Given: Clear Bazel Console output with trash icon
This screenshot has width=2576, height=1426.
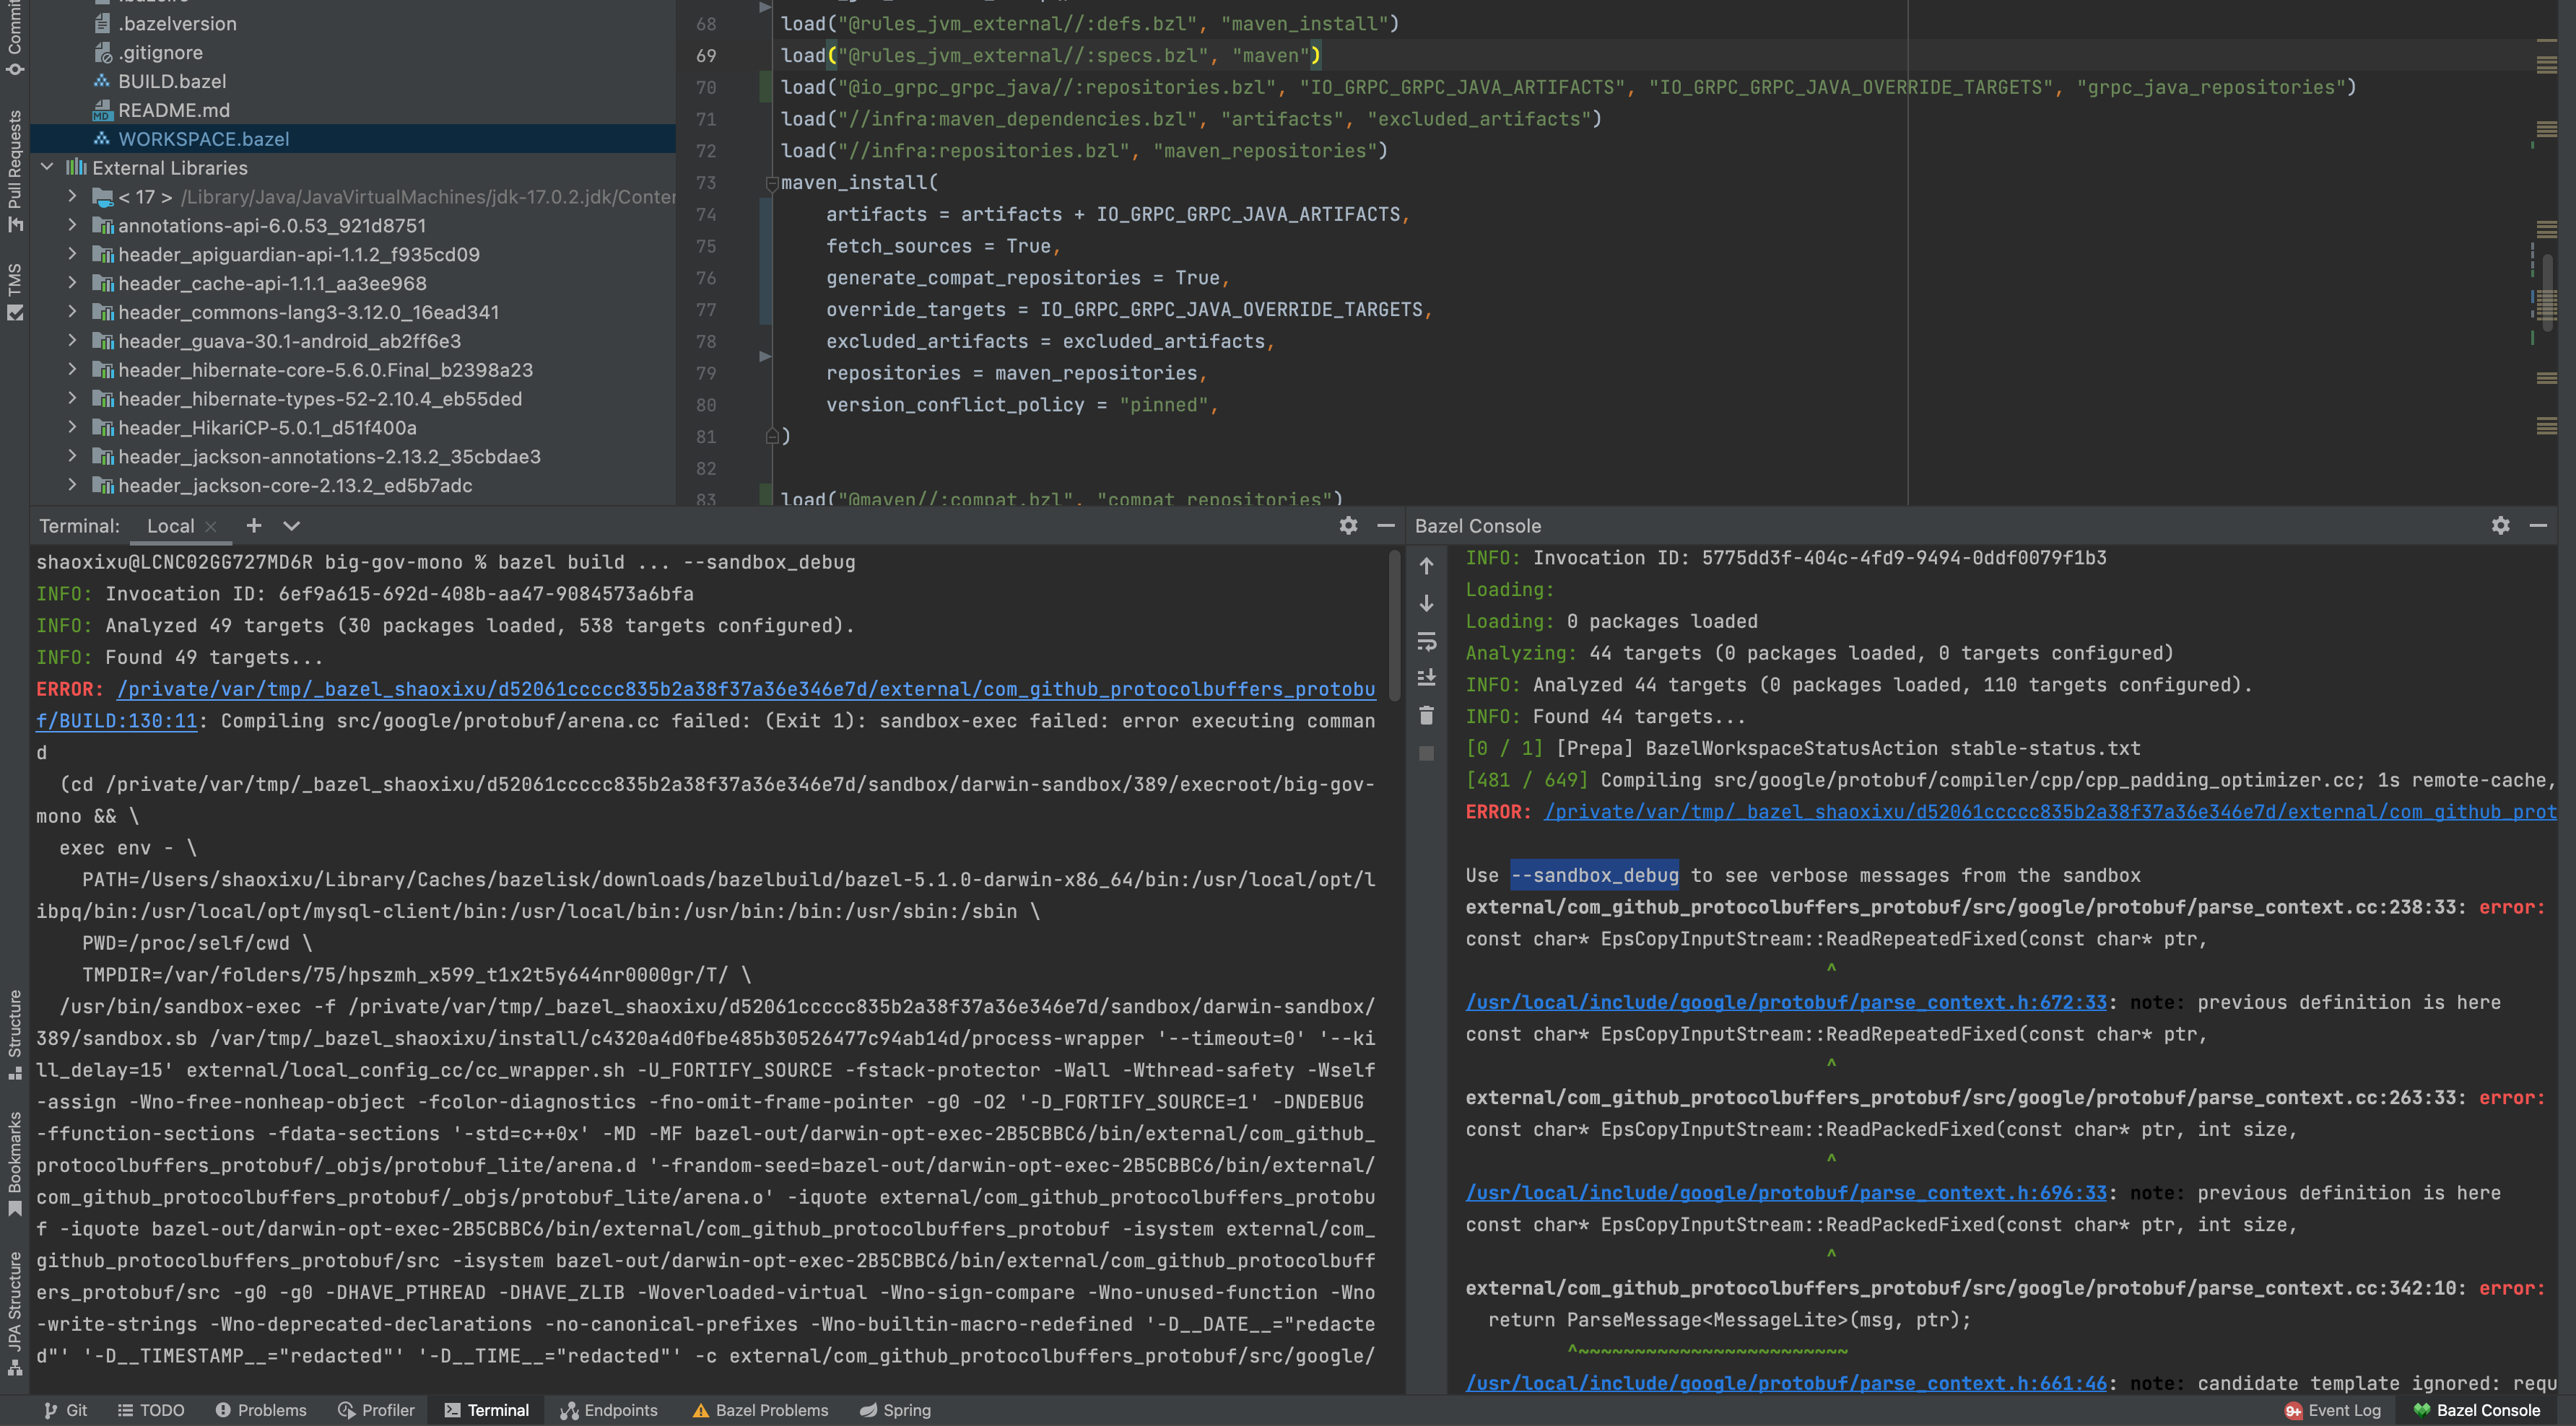Looking at the screenshot, I should 1427,715.
